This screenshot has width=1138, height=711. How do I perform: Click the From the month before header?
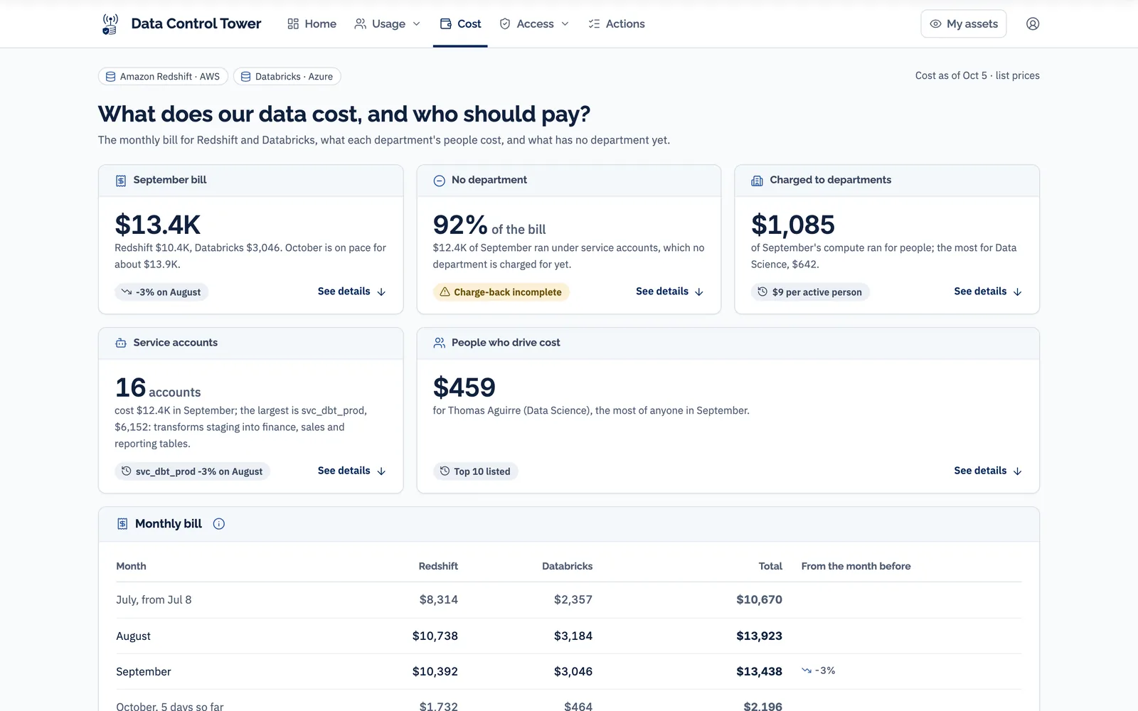pyautogui.click(x=856, y=566)
